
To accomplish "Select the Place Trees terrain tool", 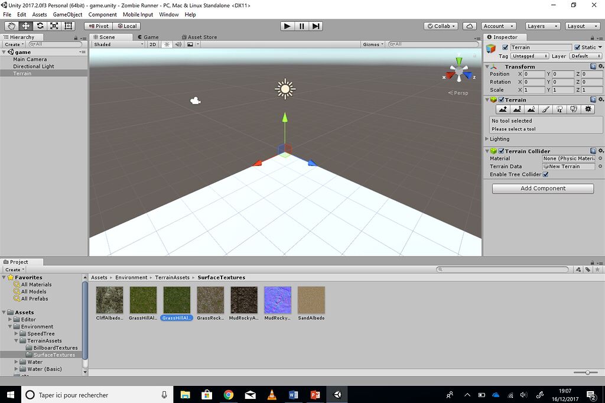I will [x=560, y=109].
